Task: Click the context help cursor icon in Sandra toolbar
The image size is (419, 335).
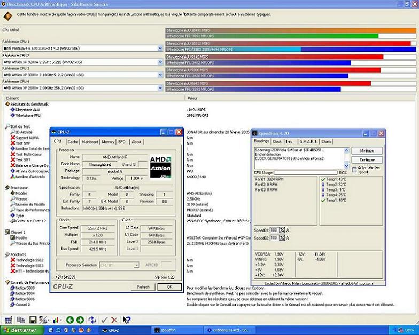Action: point(126,320)
